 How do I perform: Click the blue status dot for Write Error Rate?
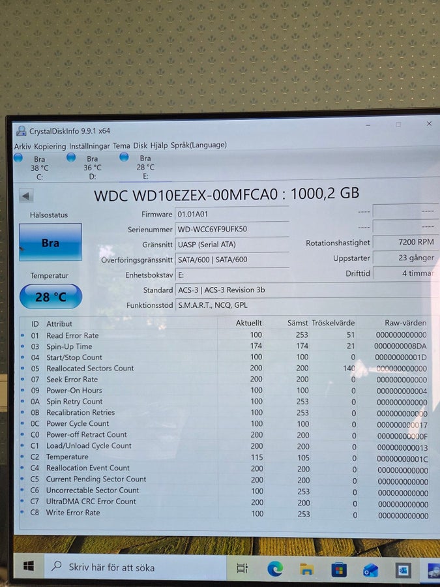(22, 513)
